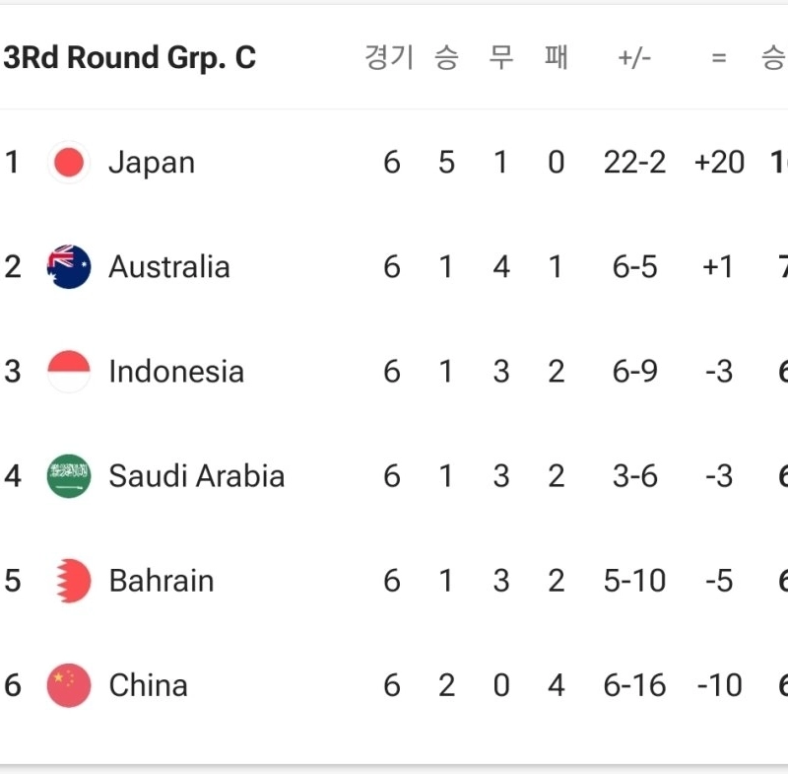The image size is (788, 774).
Task: Open the Australia team link
Action: coord(169,267)
